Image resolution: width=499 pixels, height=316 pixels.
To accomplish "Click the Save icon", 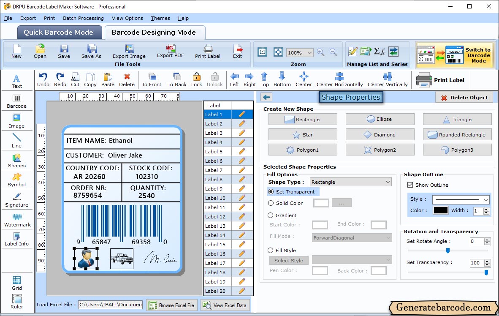I will click(64, 51).
